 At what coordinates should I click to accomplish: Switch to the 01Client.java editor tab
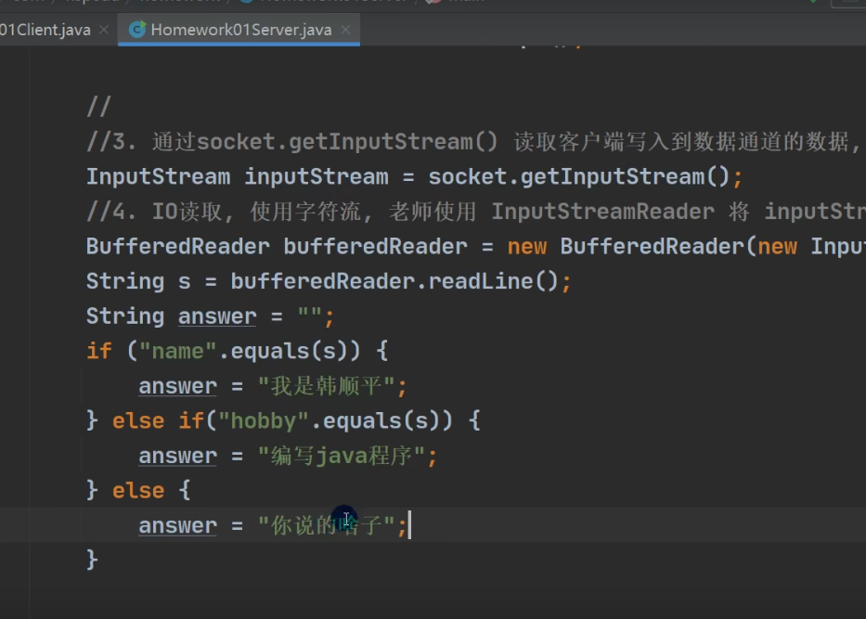pyautogui.click(x=45, y=30)
